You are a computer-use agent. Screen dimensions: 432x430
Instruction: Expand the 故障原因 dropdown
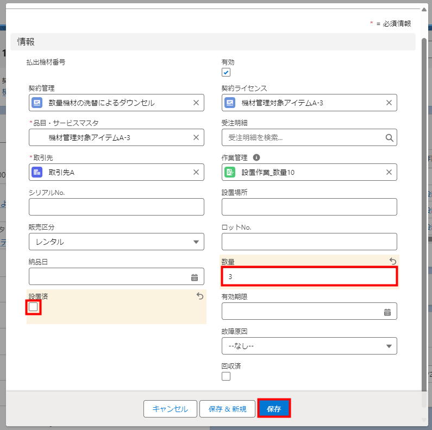[309, 346]
